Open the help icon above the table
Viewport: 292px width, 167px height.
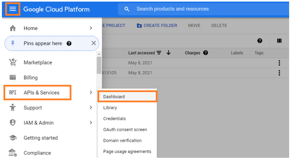point(260,41)
